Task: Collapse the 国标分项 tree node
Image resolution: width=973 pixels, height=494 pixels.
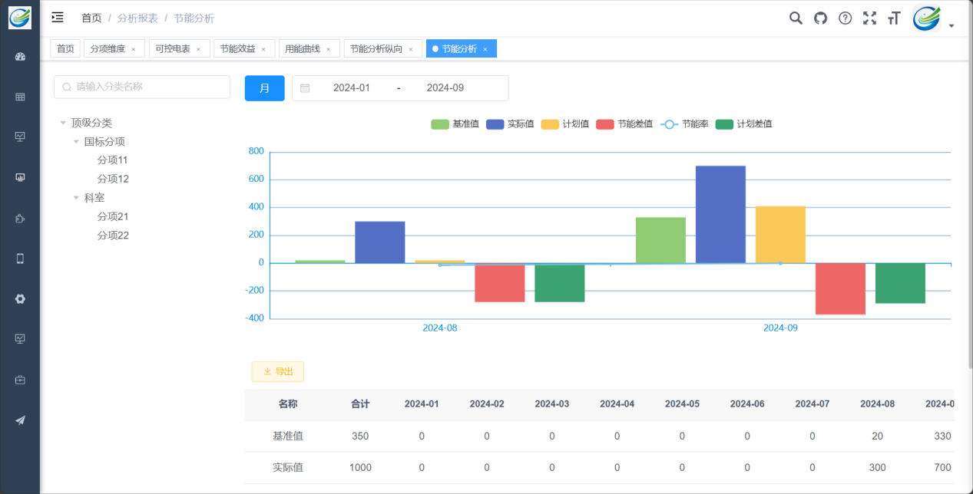Action: point(76,142)
